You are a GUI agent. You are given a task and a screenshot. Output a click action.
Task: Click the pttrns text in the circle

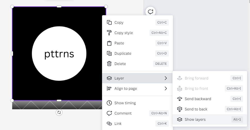[59, 54]
